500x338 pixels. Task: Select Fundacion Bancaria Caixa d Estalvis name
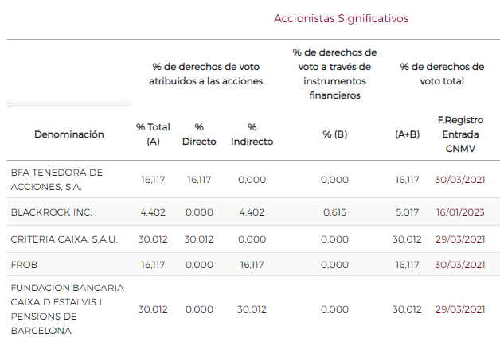point(67,309)
